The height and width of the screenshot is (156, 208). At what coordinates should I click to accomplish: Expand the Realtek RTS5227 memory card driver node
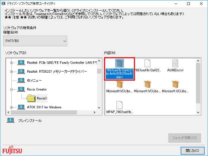12,72
